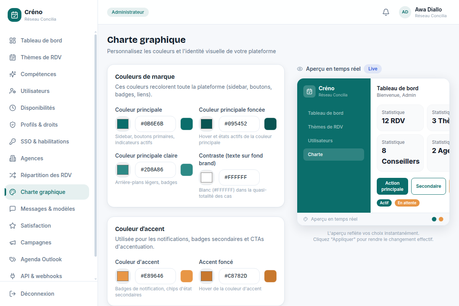459x306 pixels.
Task: Click the Campagnes megaphone icon
Action: tap(13, 243)
